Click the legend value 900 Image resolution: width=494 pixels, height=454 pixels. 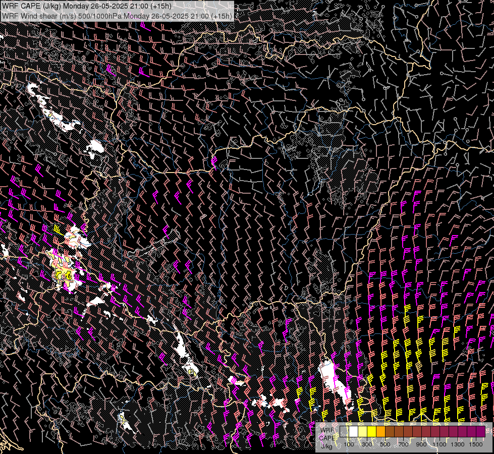[421, 444]
